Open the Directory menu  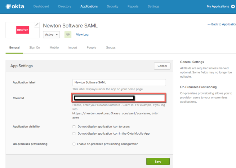[65, 6]
